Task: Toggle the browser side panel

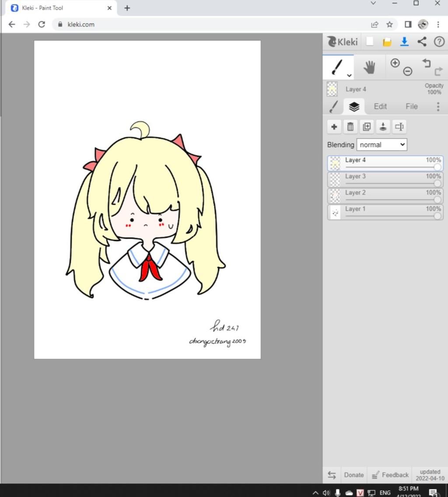Action: pyautogui.click(x=408, y=24)
